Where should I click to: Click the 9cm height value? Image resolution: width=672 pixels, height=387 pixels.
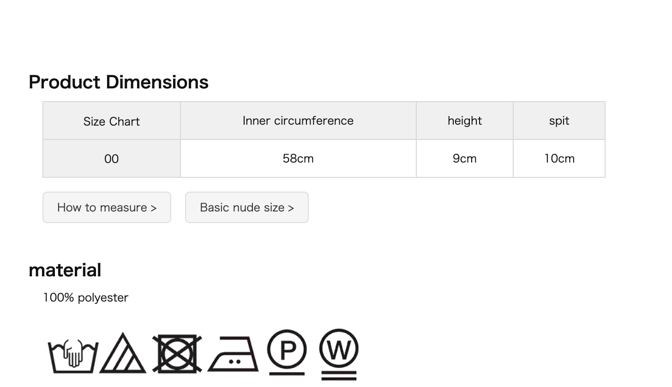(465, 158)
